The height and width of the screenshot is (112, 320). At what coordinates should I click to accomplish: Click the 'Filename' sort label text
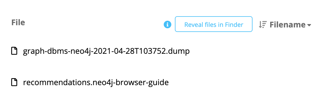point(288,25)
